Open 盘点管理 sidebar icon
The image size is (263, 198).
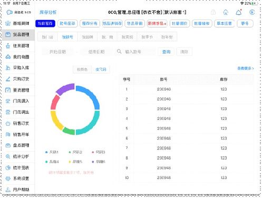coord(8,145)
